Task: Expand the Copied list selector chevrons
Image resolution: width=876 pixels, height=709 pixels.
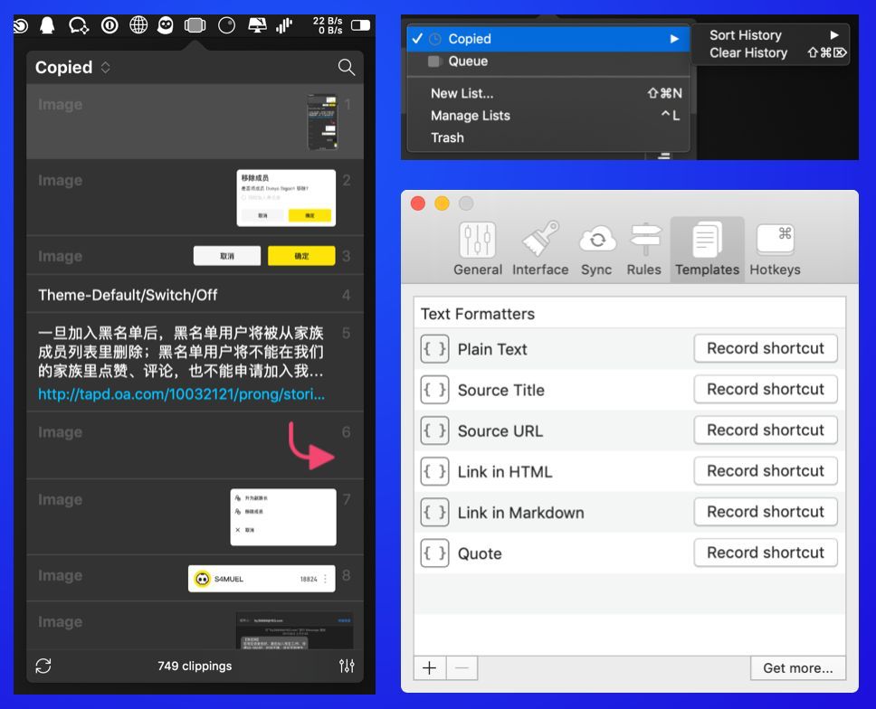Action: (x=105, y=68)
